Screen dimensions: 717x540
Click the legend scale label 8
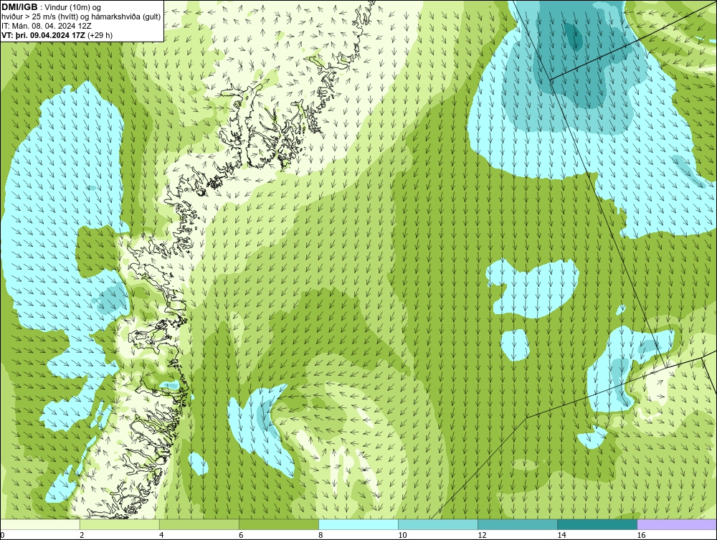(320, 535)
